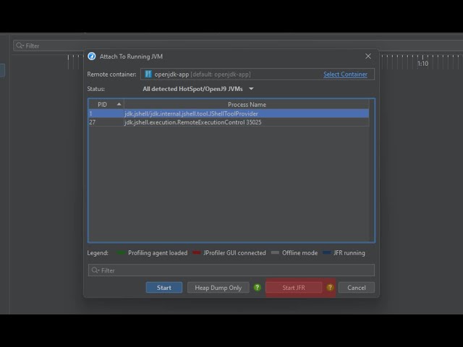463x347 pixels.
Task: Close the Attach To Running JVM dialog
Action: click(368, 56)
